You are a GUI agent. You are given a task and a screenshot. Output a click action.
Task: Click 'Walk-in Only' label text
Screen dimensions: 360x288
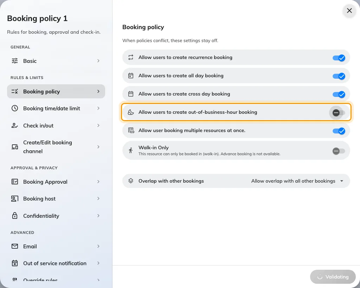153,148
